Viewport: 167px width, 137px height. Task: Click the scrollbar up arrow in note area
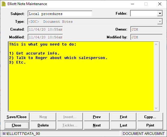click(x=156, y=44)
